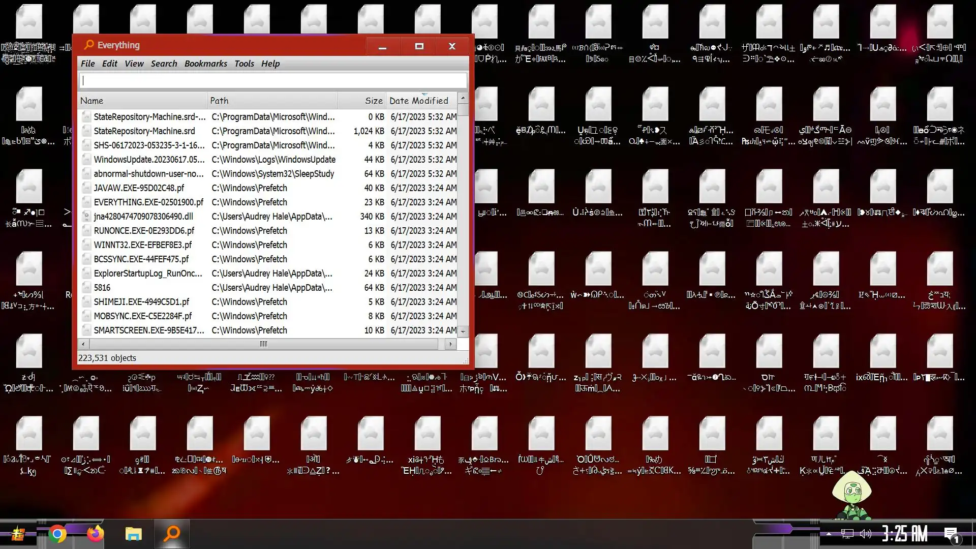Sort results by Size column header

point(373,101)
